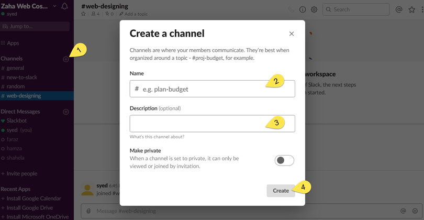Viewport: 424px width, 220px height.
Task: Open the general channel
Action: tap(13, 68)
